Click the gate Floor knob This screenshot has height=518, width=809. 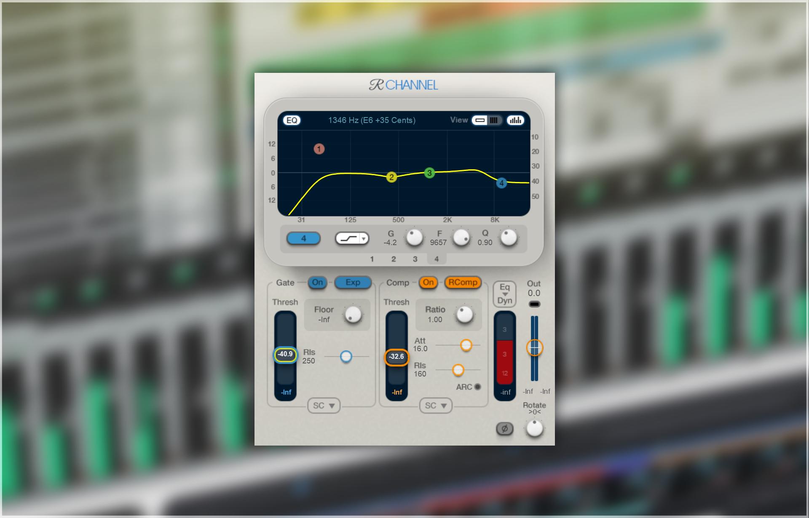pos(353,315)
